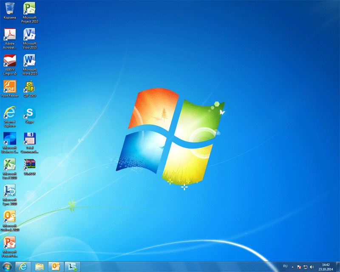
Task: Click Show desktop button at taskbar end
Action: click(338, 267)
